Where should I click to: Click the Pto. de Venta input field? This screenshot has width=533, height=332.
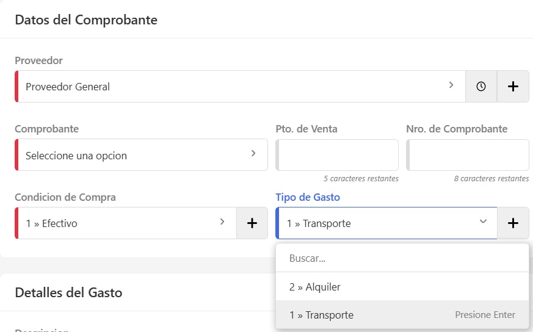tap(338, 155)
